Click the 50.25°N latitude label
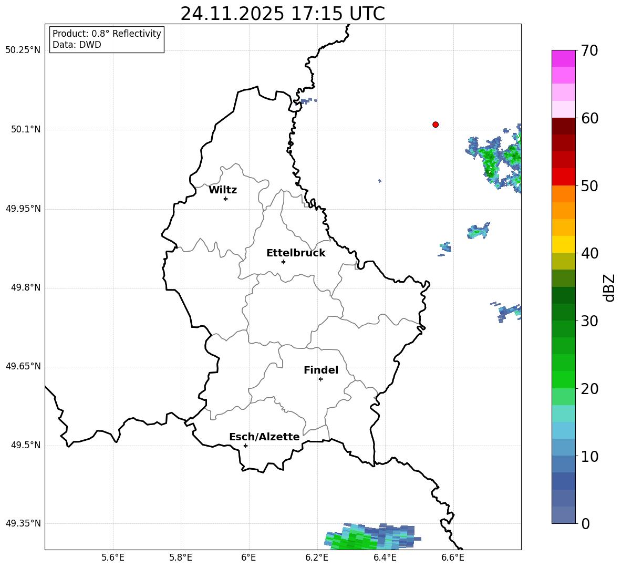The height and width of the screenshot is (568, 622). (23, 50)
